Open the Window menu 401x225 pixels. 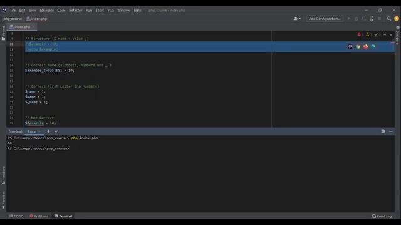(x=124, y=11)
